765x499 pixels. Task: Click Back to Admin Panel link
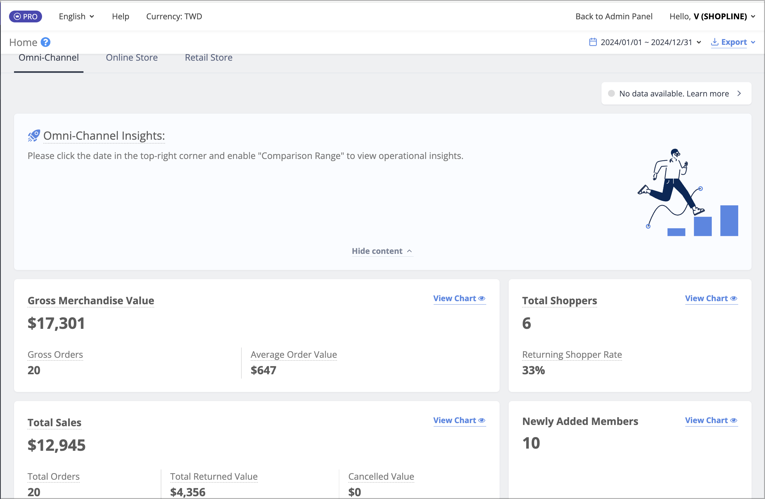[614, 16]
